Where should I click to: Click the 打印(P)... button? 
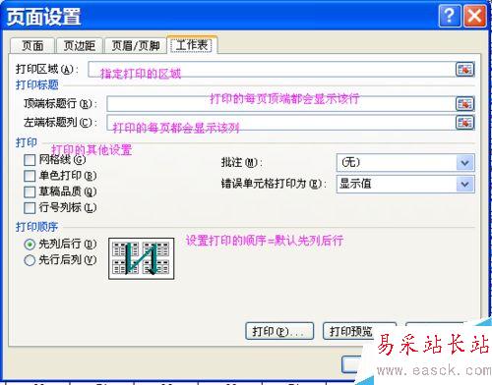pos(279,331)
